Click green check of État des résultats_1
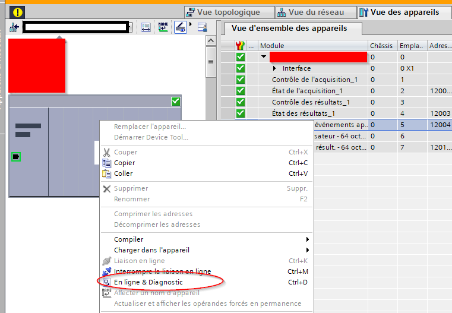This screenshot has height=313, width=452. (241, 113)
